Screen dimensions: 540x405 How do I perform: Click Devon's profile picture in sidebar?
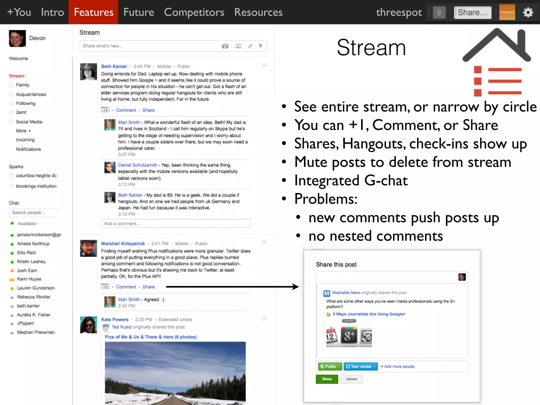click(17, 38)
